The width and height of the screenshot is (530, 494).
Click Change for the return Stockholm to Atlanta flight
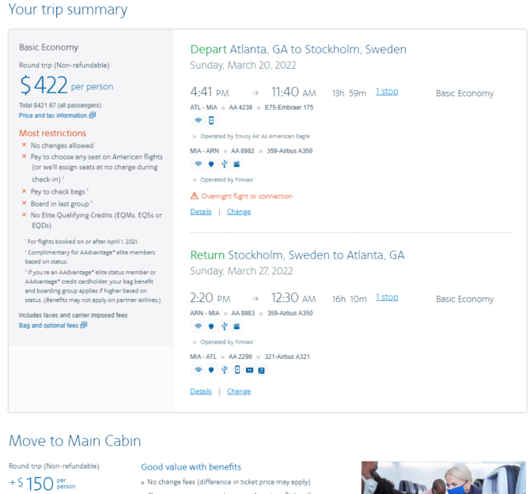click(239, 391)
